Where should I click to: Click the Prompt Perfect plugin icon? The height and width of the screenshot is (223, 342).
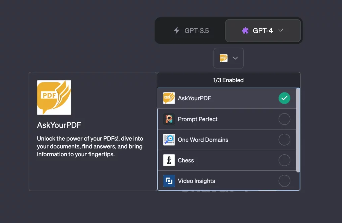(169, 119)
